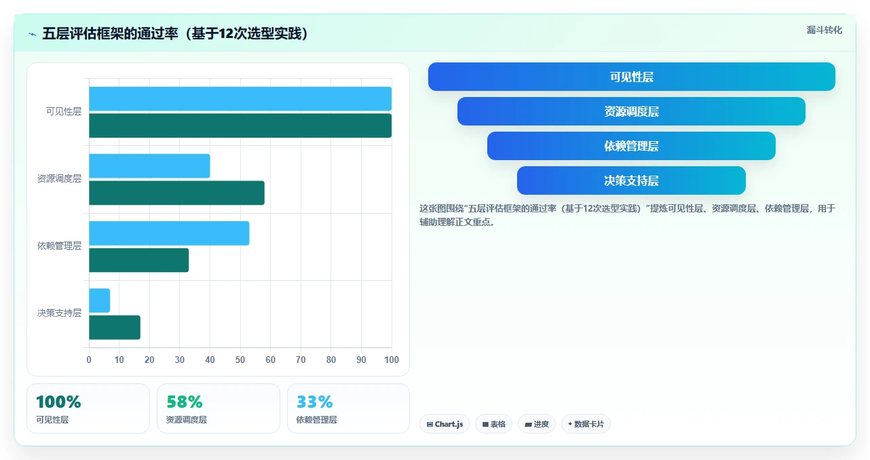Click the 漏斗转化 label in header

[x=824, y=30]
